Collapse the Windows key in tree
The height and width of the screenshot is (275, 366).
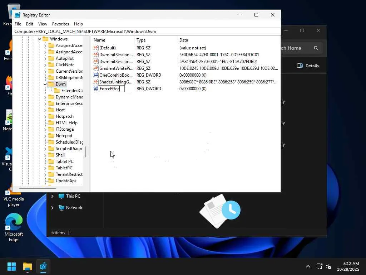click(x=39, y=39)
